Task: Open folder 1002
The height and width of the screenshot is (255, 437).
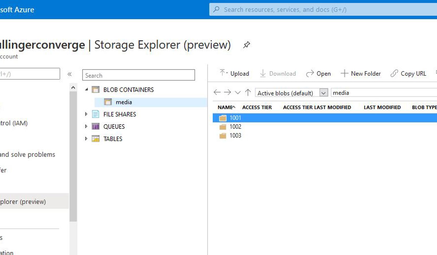Action: tap(235, 127)
